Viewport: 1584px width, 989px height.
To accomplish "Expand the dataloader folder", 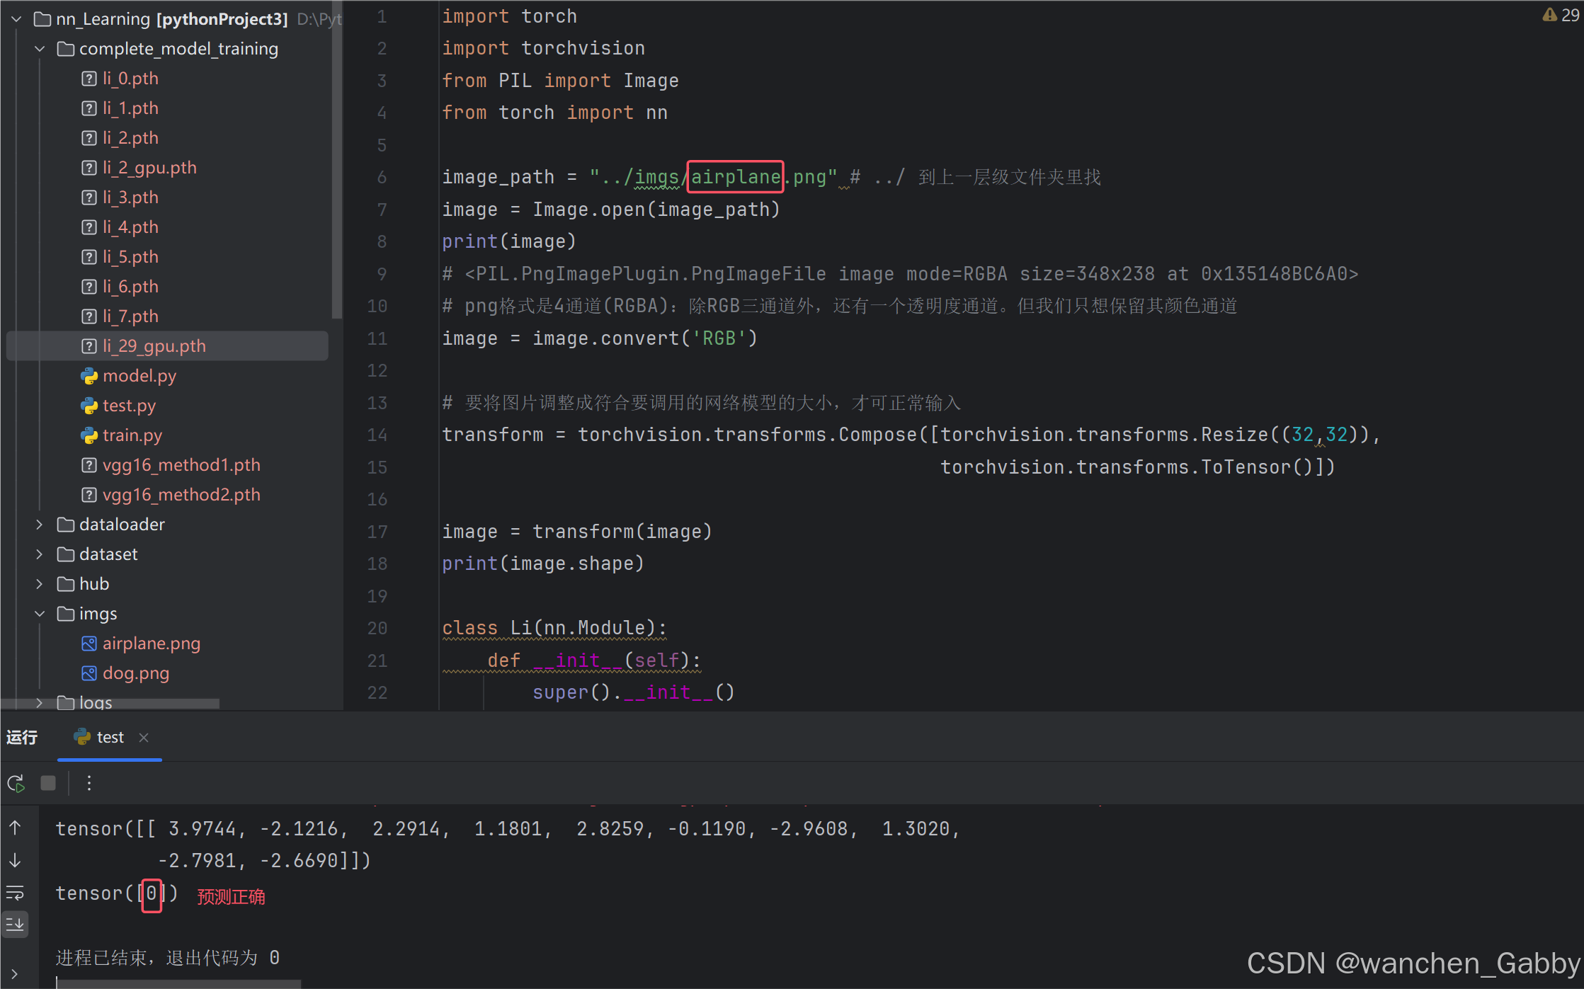I will 40,525.
